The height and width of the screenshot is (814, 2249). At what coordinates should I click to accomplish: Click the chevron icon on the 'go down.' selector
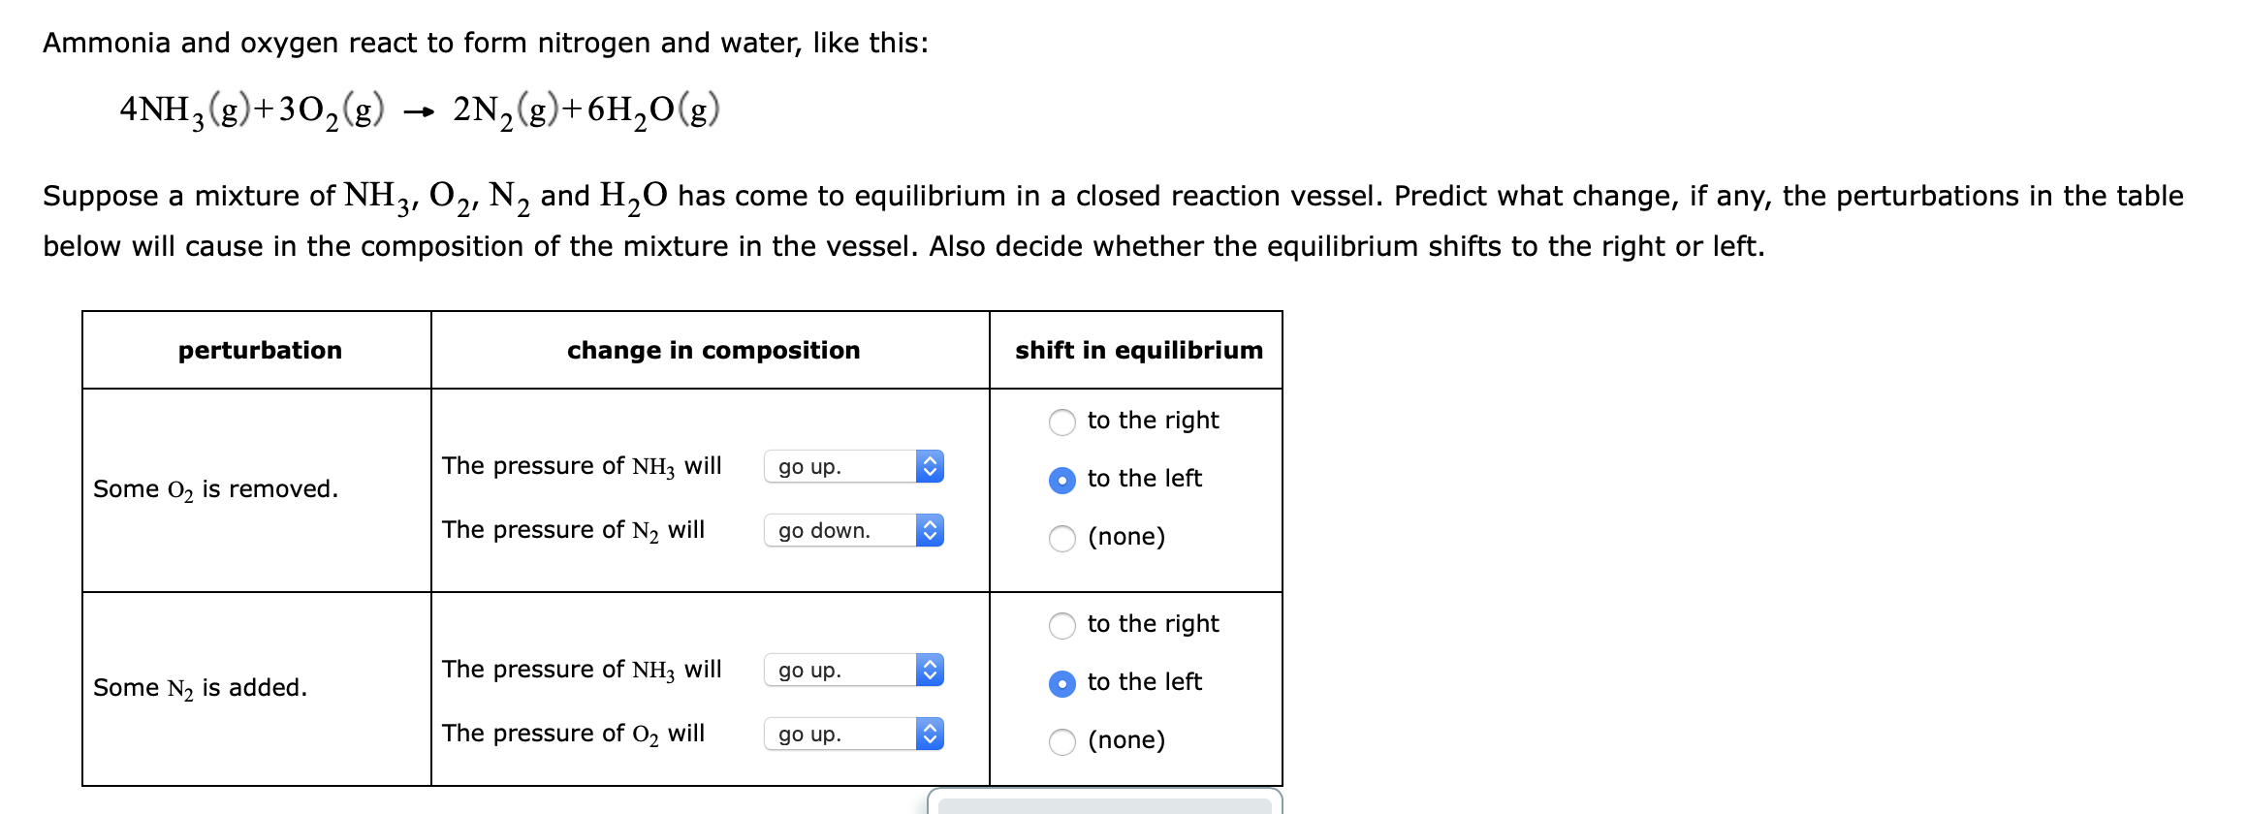pos(929,530)
